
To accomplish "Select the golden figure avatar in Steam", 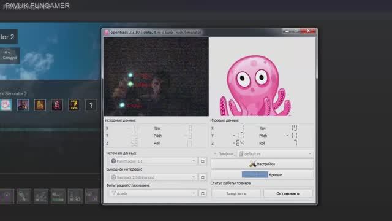I will click(x=40, y=105).
